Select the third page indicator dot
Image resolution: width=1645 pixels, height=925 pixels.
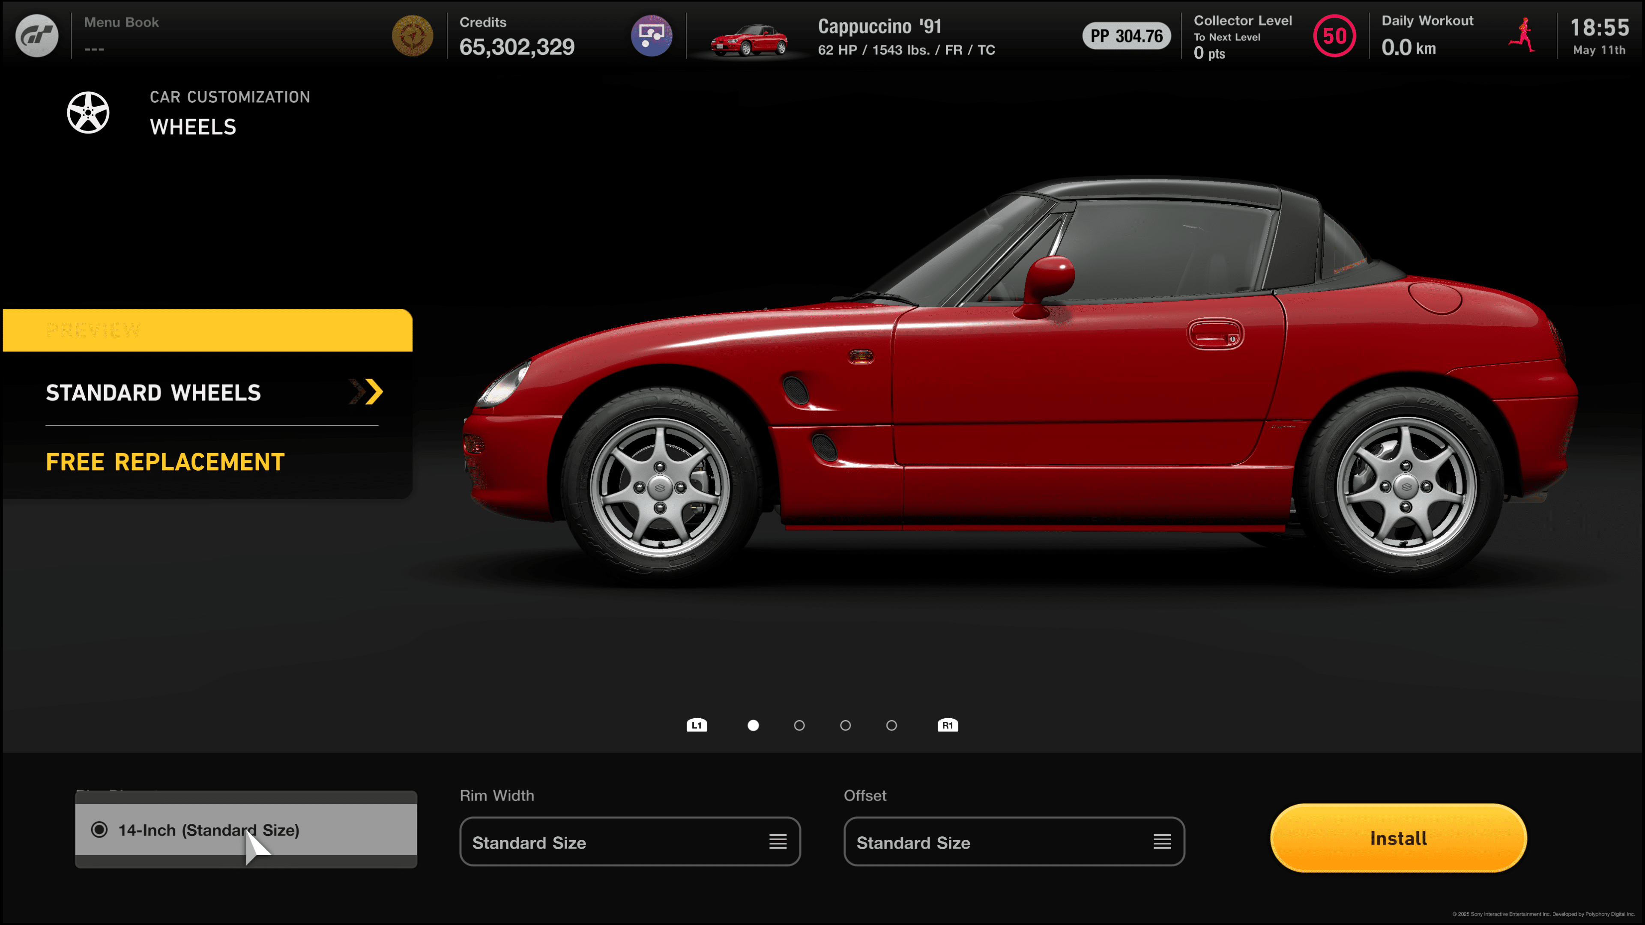pyautogui.click(x=846, y=725)
